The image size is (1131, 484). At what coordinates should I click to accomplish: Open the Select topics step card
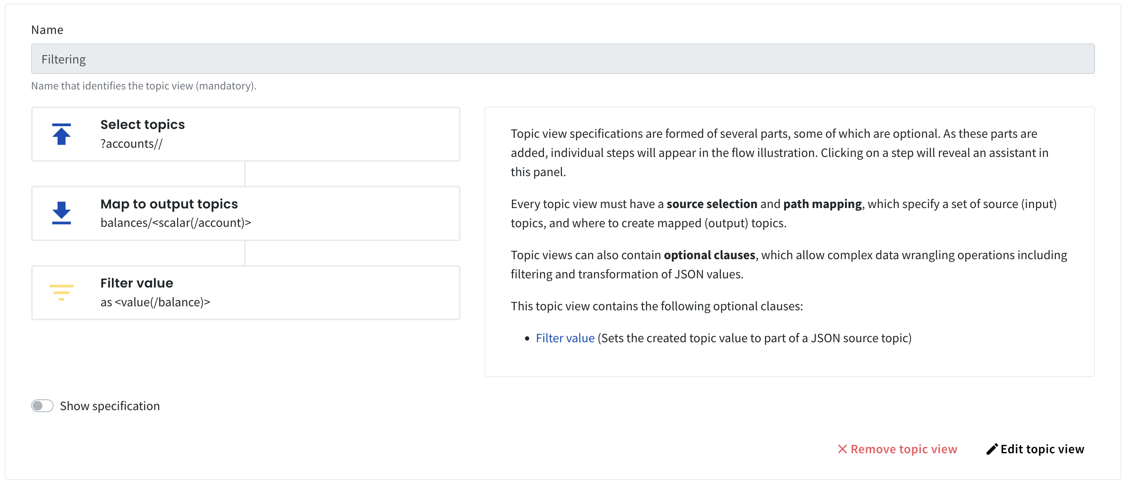(x=245, y=134)
